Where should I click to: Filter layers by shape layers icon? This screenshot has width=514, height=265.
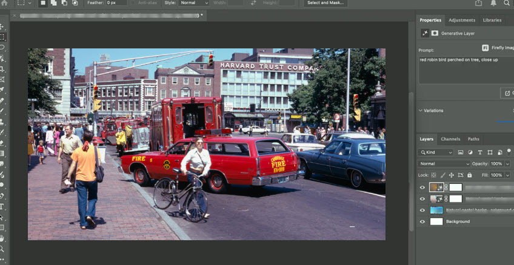coord(490,152)
